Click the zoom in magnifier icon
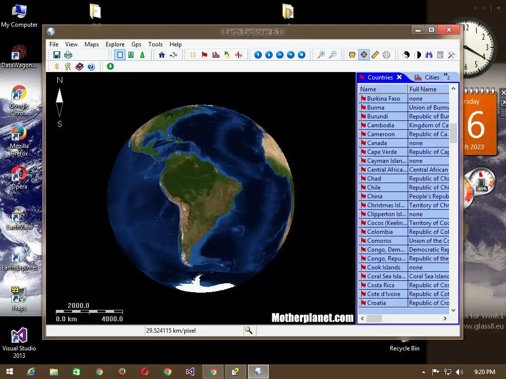This screenshot has height=379, width=506. (x=321, y=55)
